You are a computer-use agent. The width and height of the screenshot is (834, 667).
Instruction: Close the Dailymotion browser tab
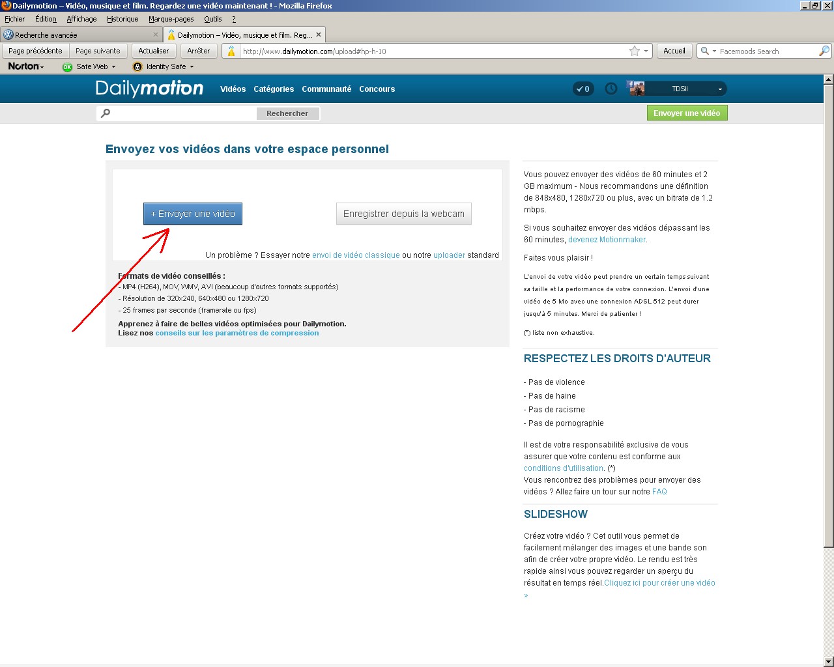pyautogui.click(x=319, y=35)
